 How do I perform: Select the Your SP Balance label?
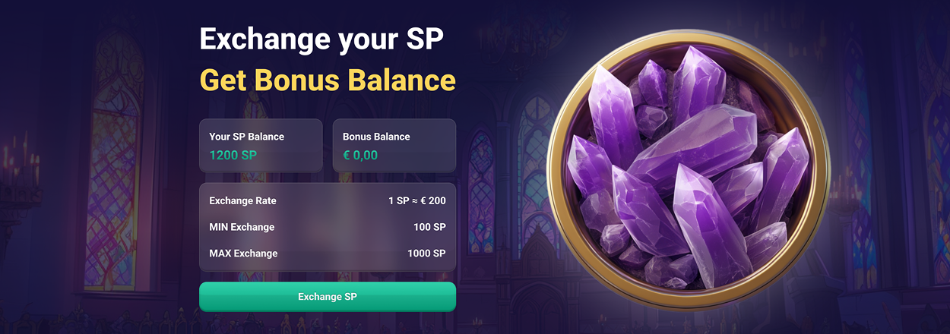click(246, 137)
